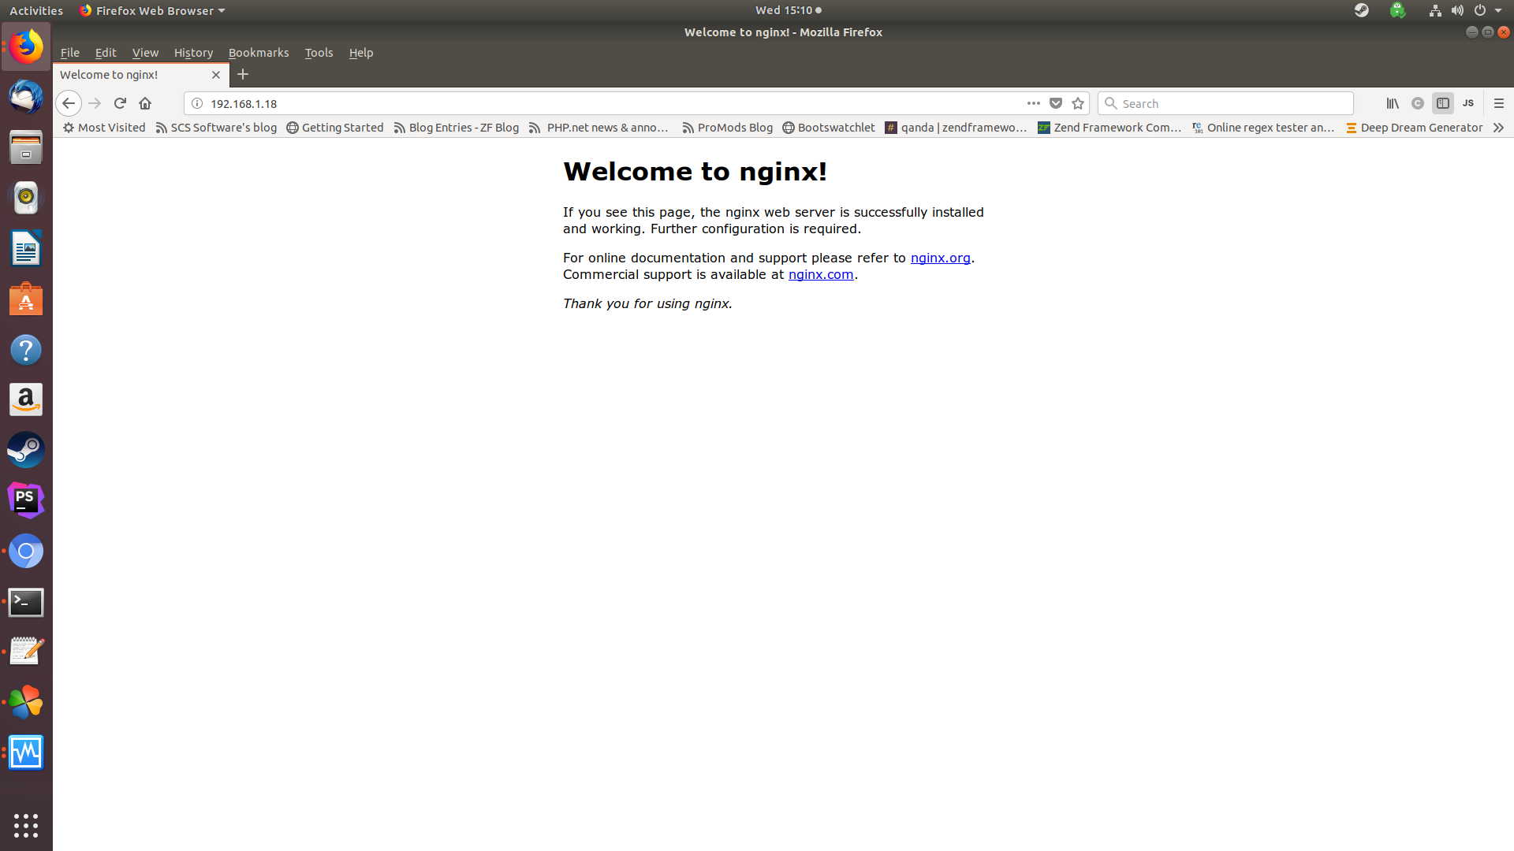The width and height of the screenshot is (1514, 851).
Task: Show site information icon in address bar
Action: [197, 103]
